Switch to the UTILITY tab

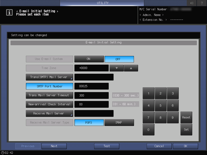point(102,3)
